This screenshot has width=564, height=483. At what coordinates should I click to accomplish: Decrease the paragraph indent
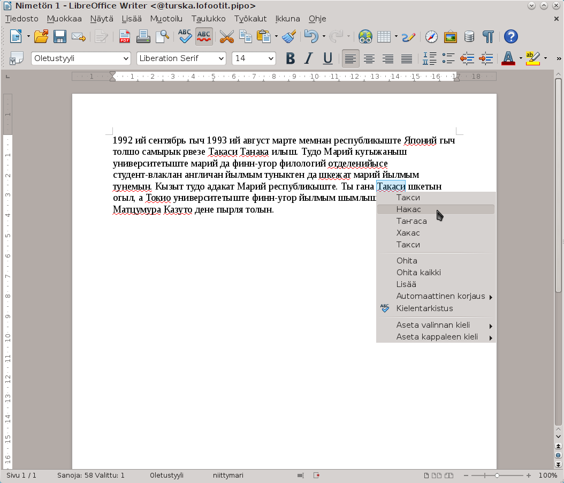click(x=467, y=58)
